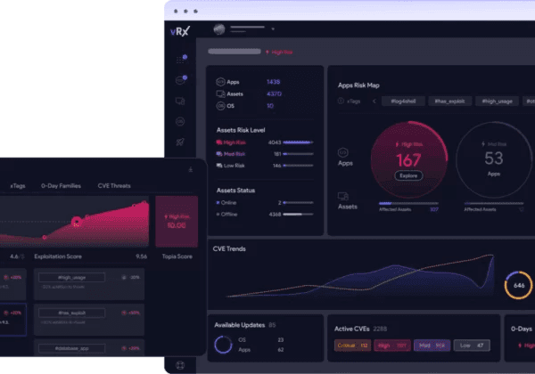Click the Affected Assets bar under High Risk
The height and width of the screenshot is (374, 535).
pos(408,203)
